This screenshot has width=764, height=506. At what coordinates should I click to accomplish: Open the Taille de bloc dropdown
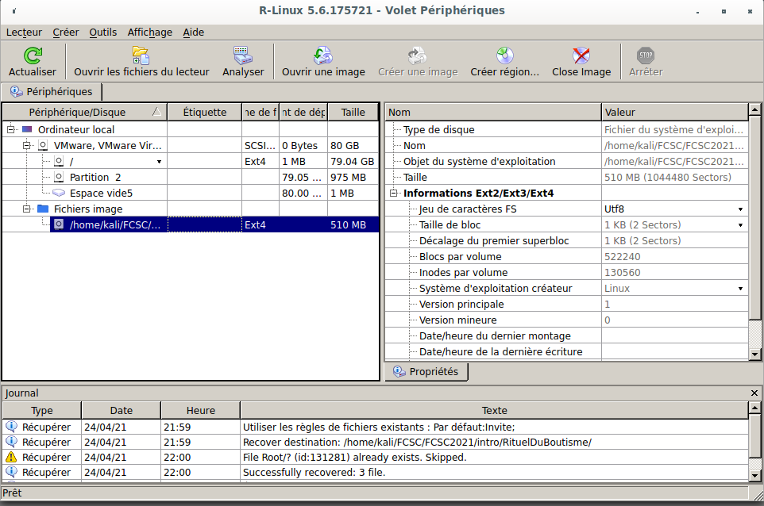pyautogui.click(x=740, y=225)
